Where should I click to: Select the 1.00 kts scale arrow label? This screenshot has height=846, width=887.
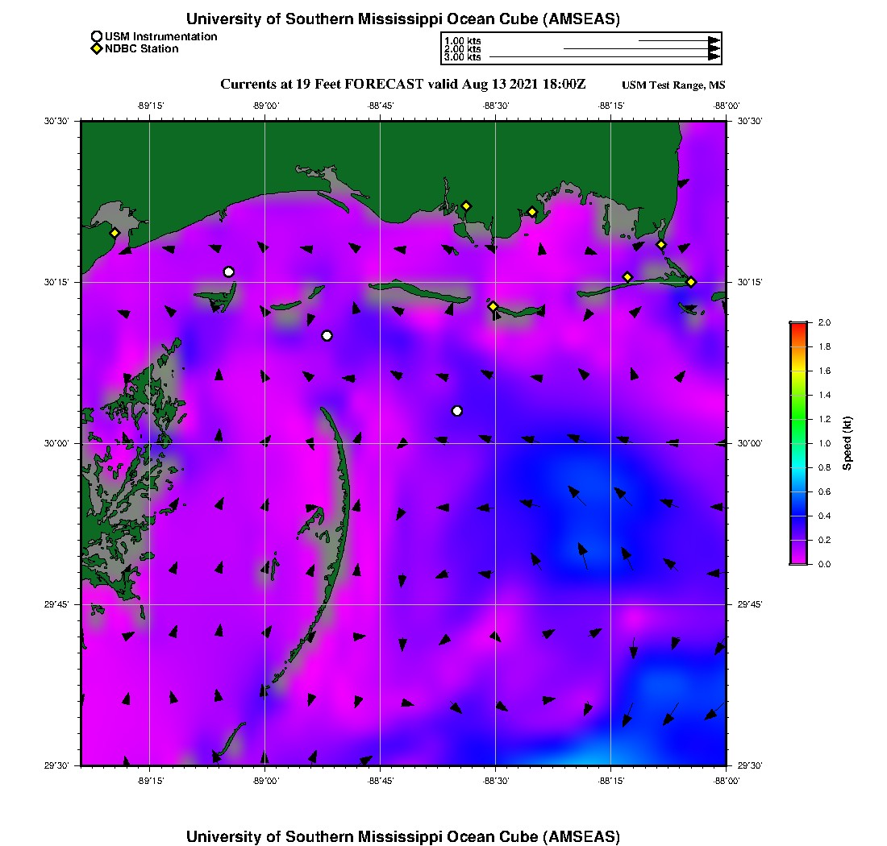pos(462,40)
